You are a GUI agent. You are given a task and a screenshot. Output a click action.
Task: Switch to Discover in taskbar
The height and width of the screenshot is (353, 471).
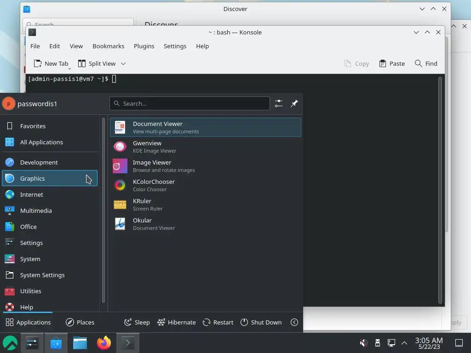56,343
